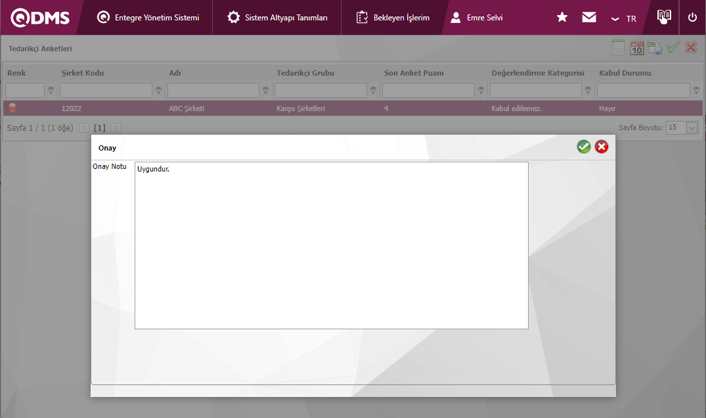This screenshot has width=706, height=418.
Task: Sort by the Kabul Durumu column header
Action: (x=625, y=73)
